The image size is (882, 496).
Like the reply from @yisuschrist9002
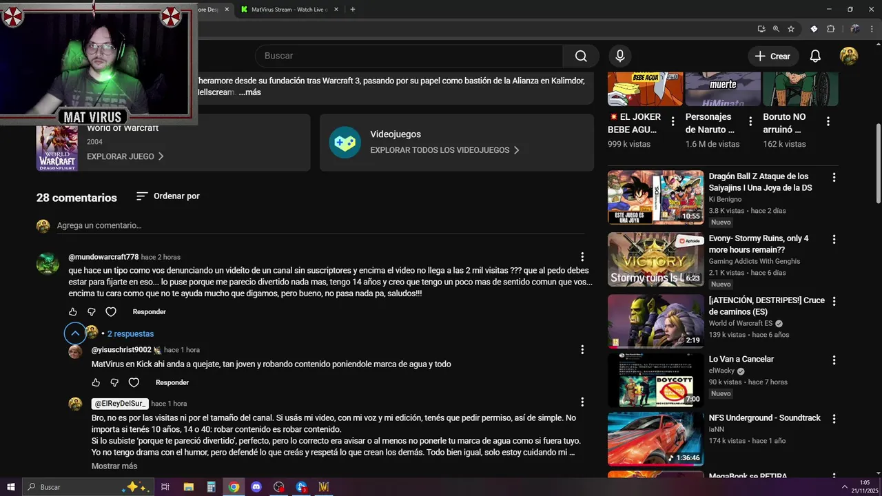click(96, 382)
